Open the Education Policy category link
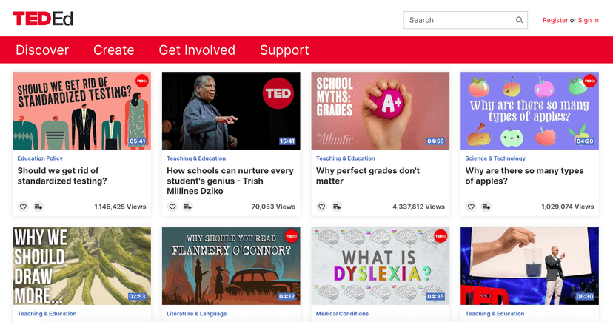The height and width of the screenshot is (322, 613). click(x=40, y=158)
